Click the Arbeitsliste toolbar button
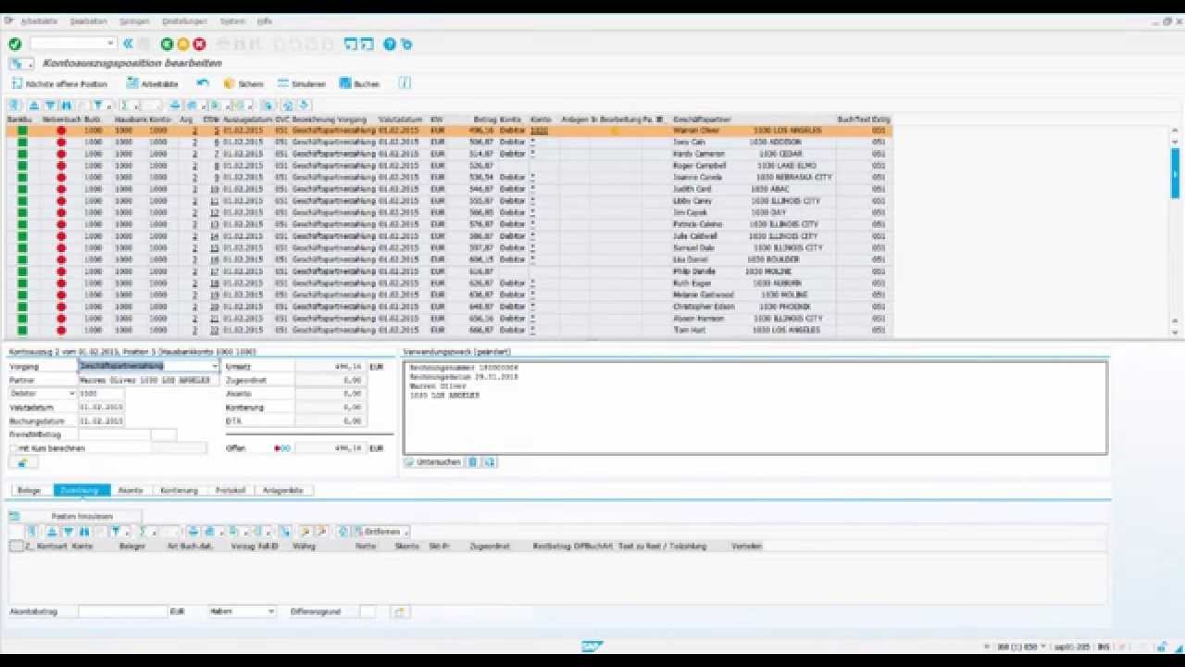The image size is (1185, 667). coord(153,83)
